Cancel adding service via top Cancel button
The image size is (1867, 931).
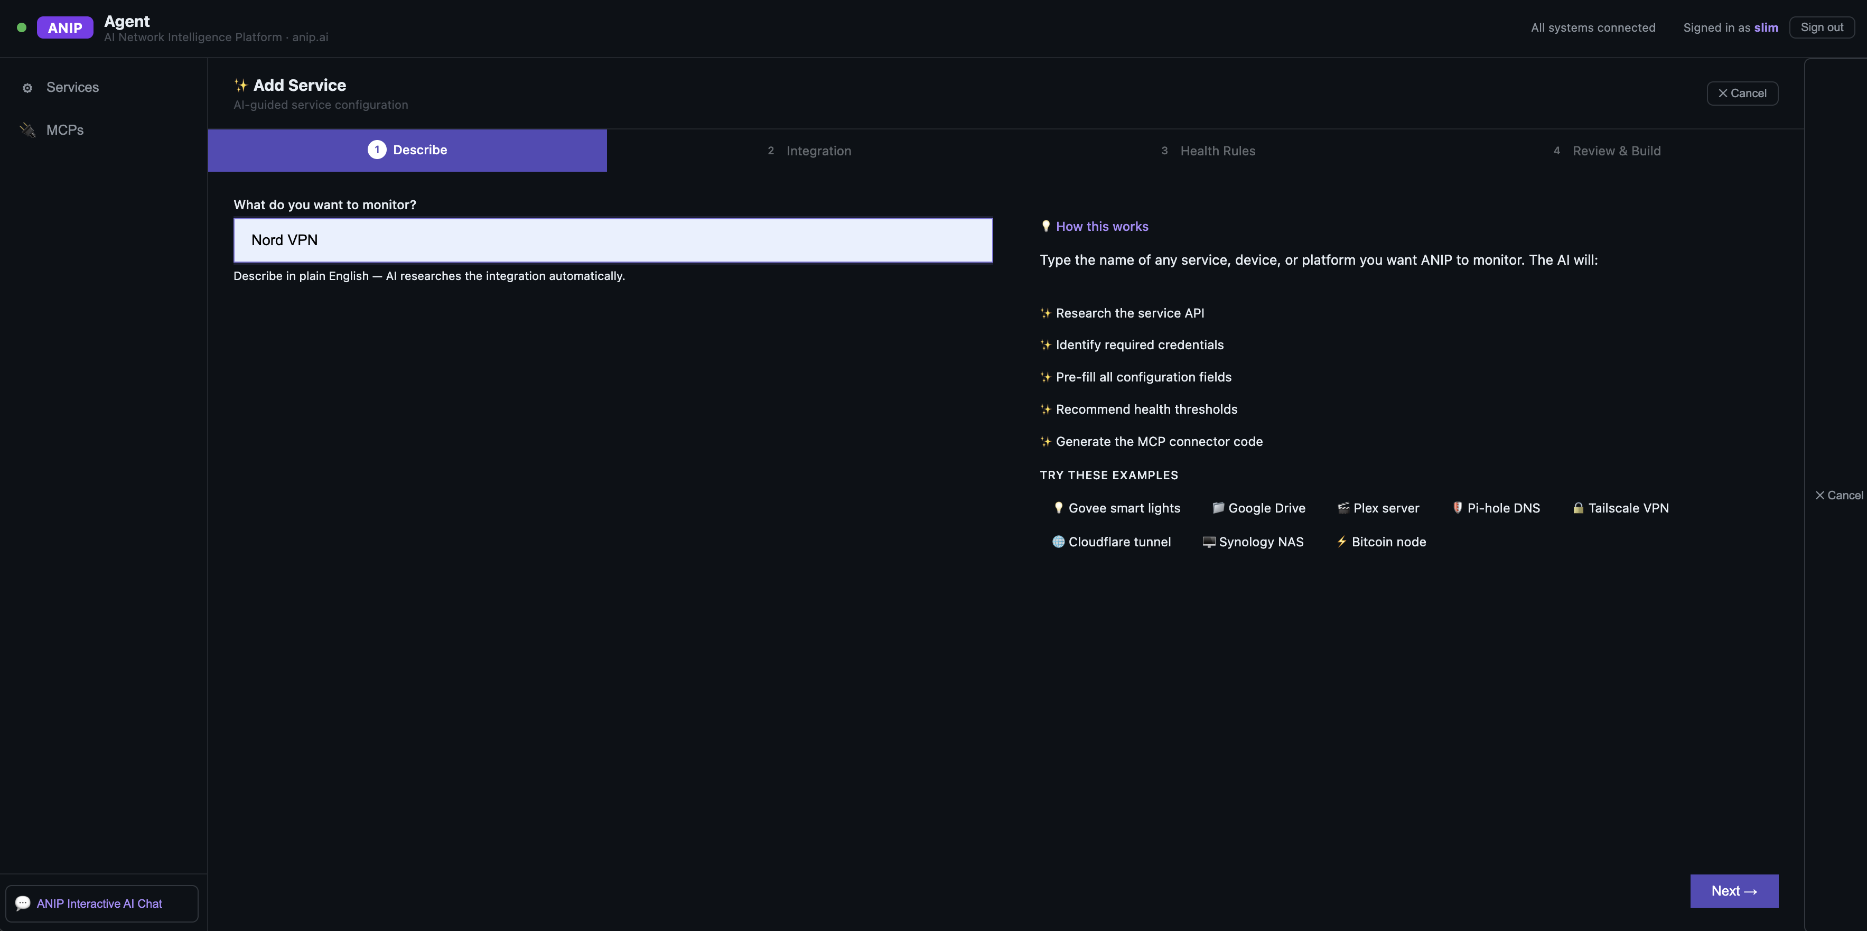coord(1742,94)
